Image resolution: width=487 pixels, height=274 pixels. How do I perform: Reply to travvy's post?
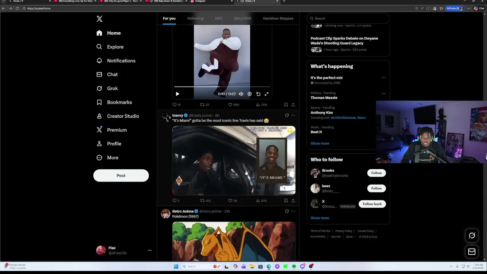click(x=176, y=201)
